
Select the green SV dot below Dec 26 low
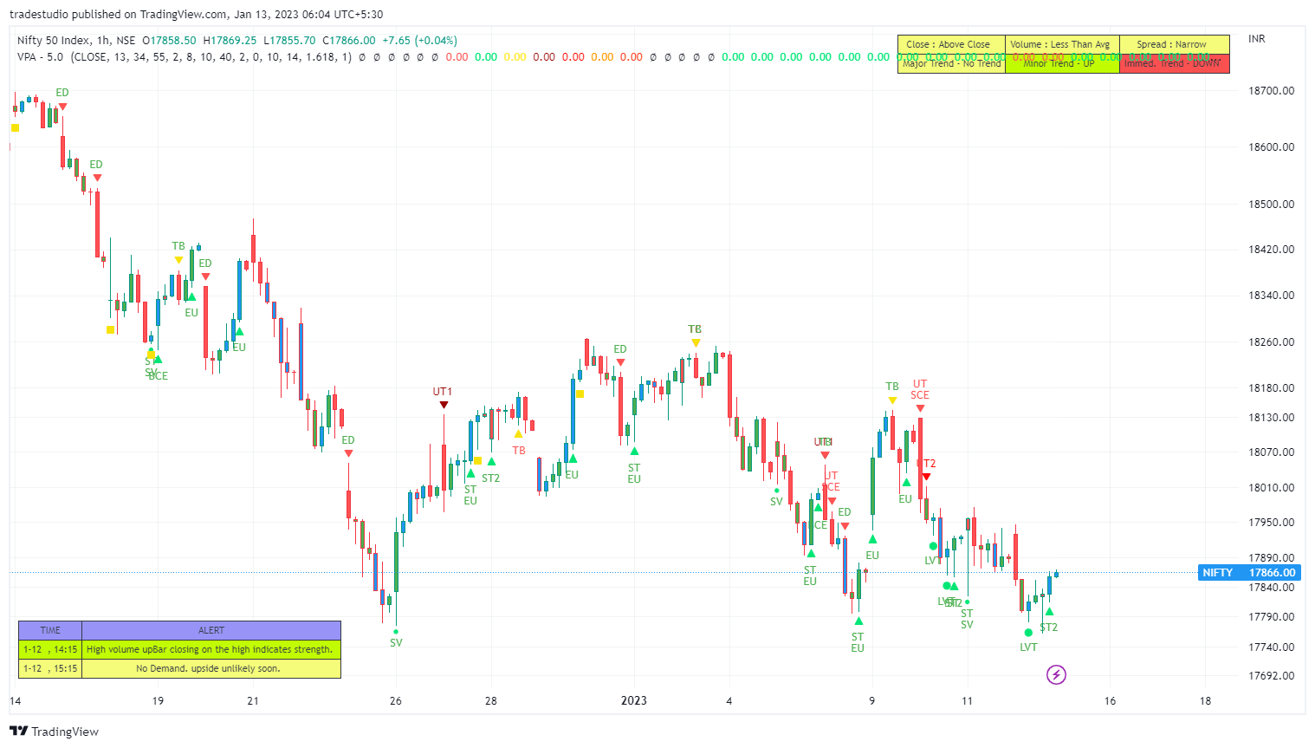[396, 631]
